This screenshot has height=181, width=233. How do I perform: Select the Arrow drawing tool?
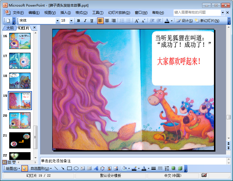tap(63, 168)
